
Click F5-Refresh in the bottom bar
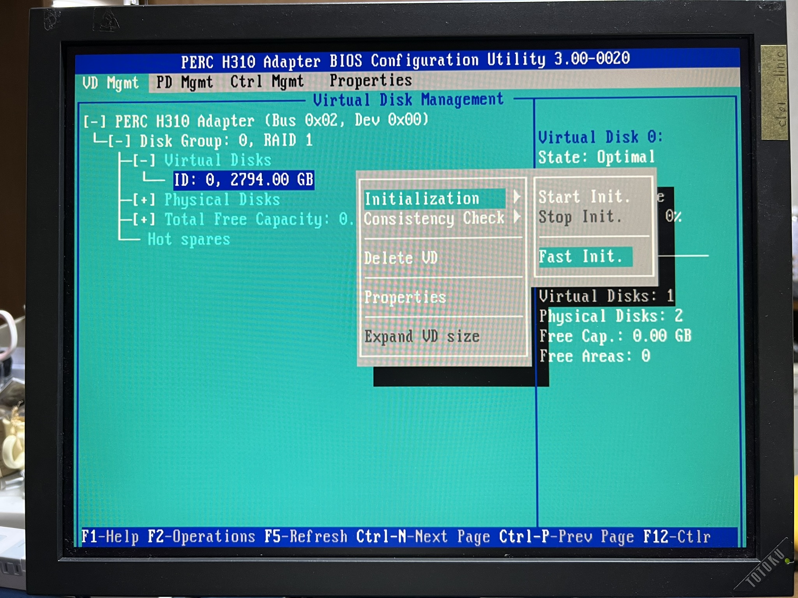tap(305, 536)
